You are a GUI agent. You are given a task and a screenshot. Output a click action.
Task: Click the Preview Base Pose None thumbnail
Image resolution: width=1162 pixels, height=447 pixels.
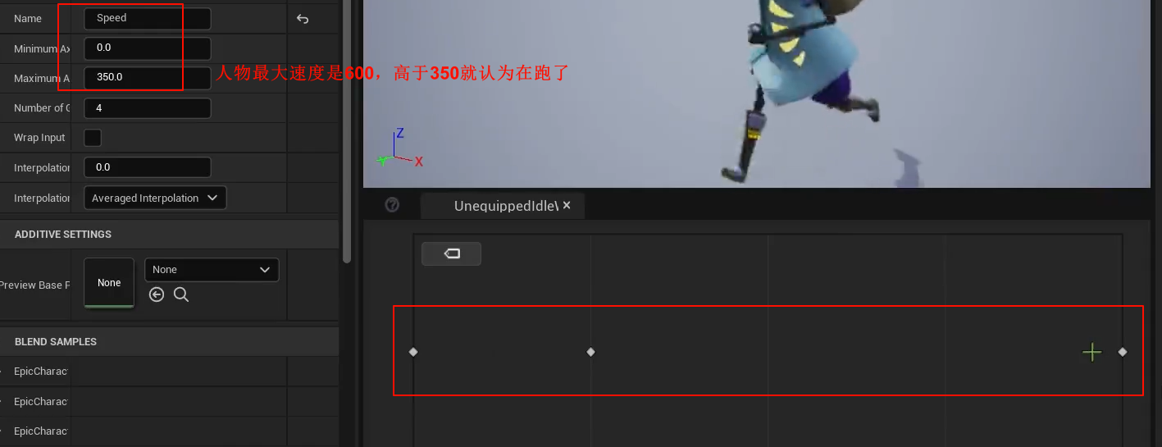click(109, 283)
